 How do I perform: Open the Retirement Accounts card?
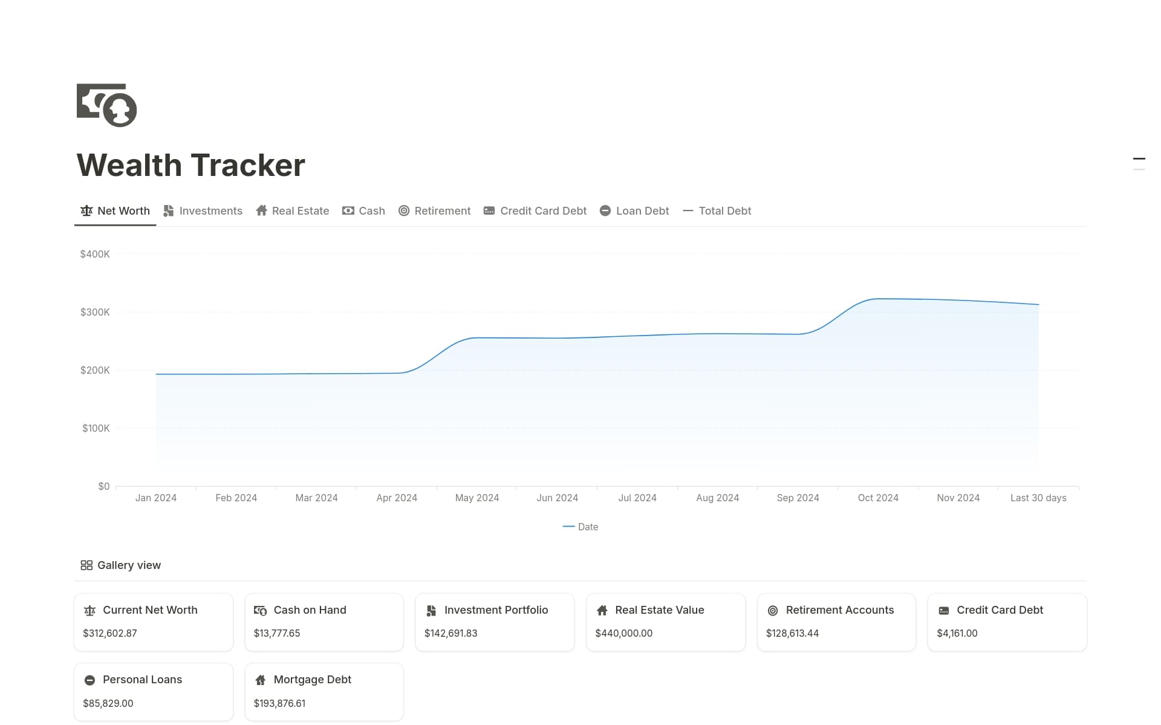click(x=836, y=622)
